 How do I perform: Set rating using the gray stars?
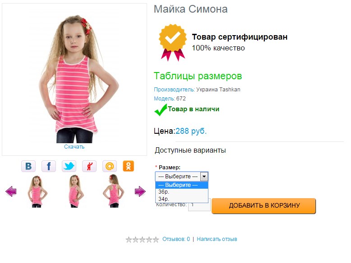point(142,240)
